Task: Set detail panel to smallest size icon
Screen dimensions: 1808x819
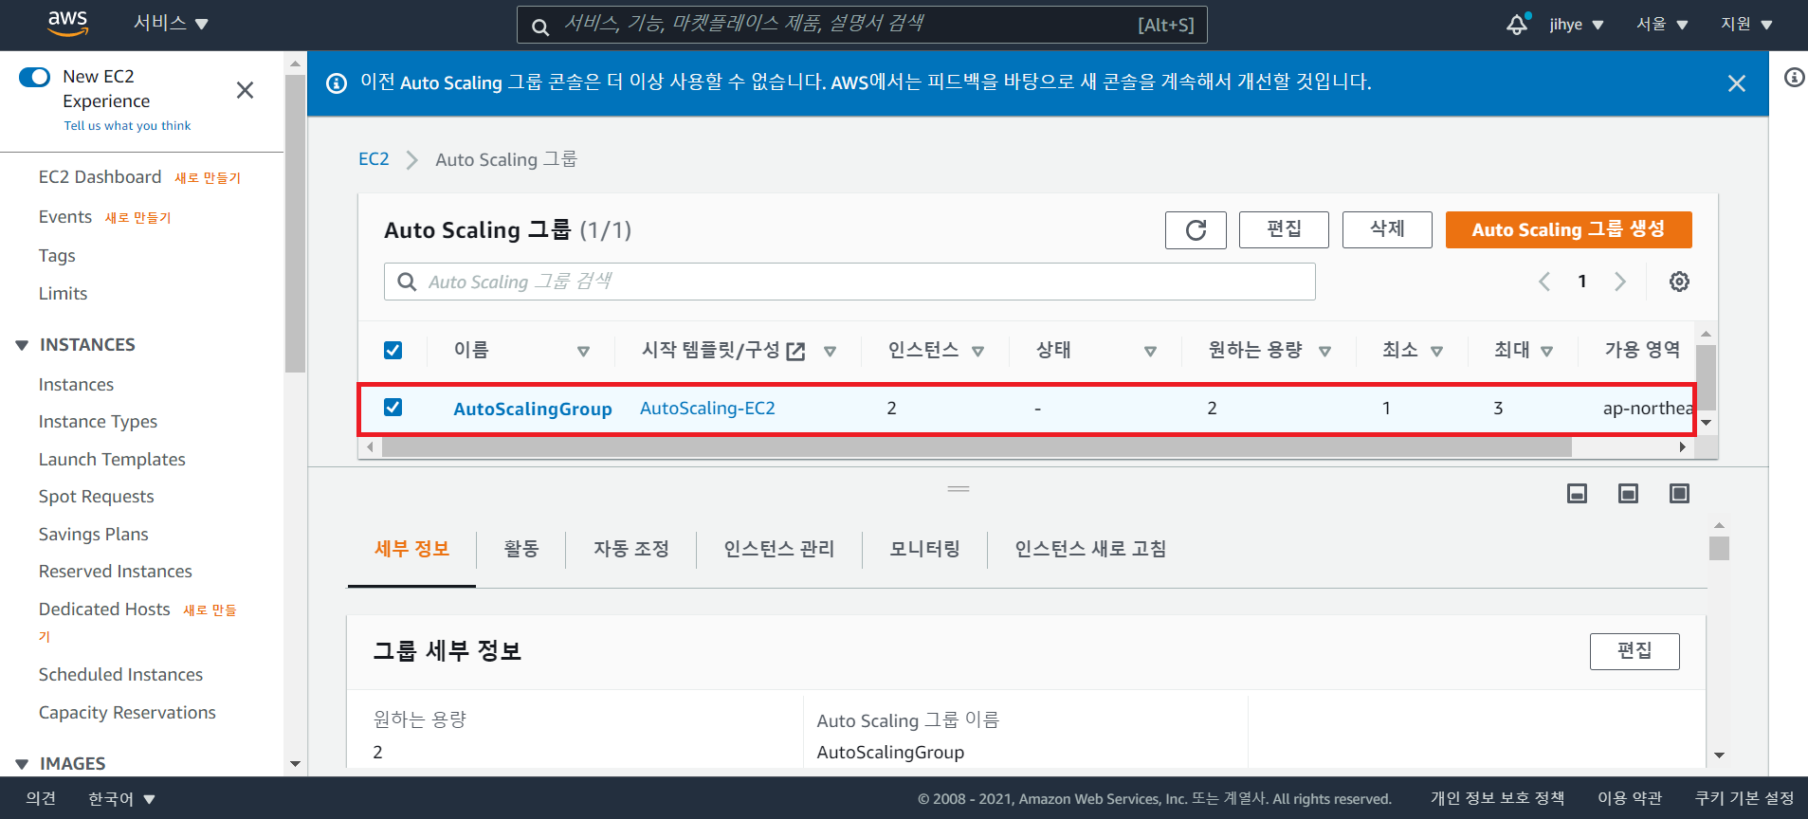Action: (x=1577, y=493)
